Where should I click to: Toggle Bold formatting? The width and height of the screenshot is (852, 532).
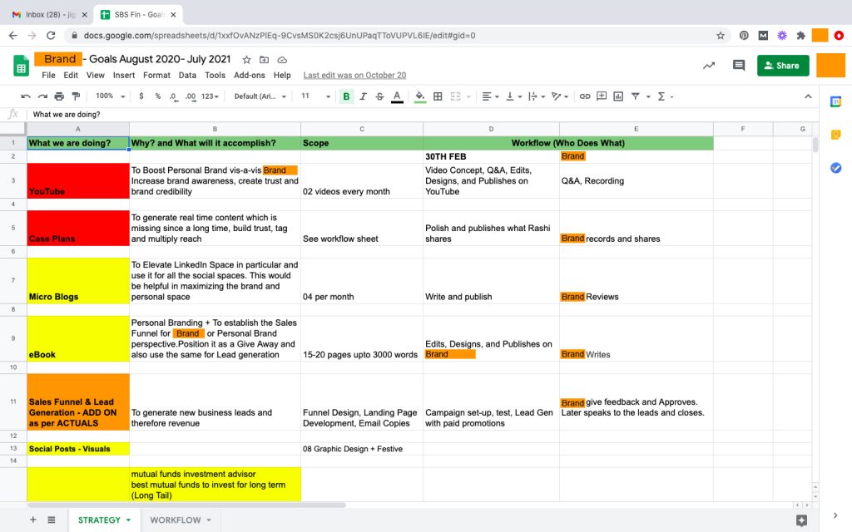click(347, 96)
